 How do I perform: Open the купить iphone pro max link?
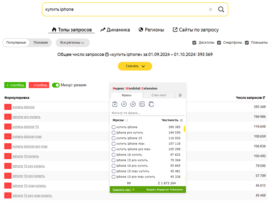(x=30, y=146)
